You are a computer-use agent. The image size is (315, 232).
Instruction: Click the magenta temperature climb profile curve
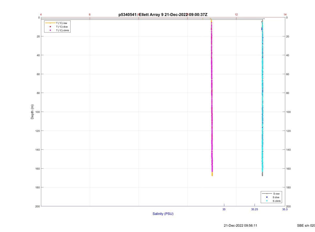212,97
